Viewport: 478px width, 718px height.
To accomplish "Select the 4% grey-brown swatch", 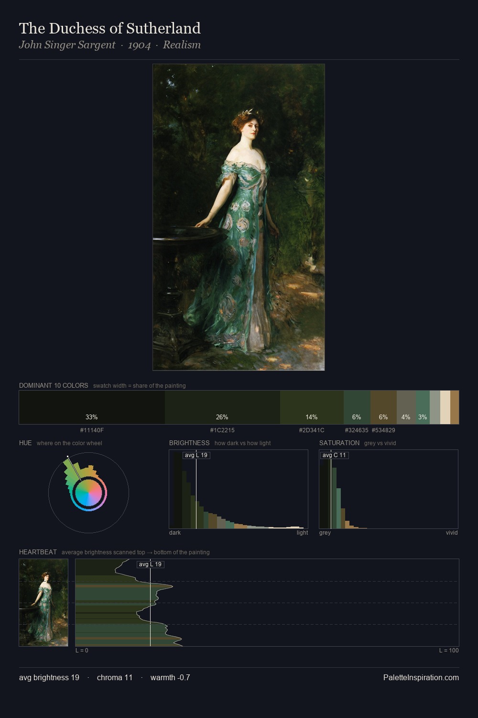I will 406,407.
